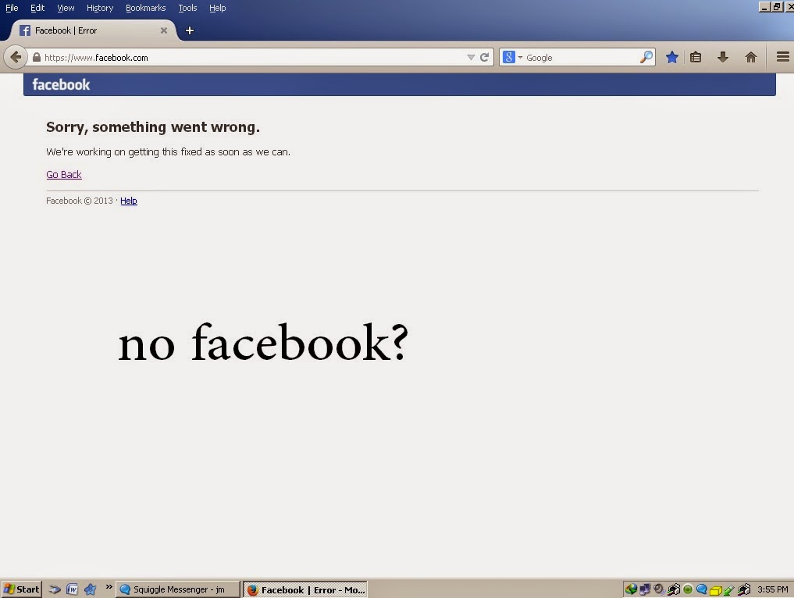Image resolution: width=794 pixels, height=598 pixels.
Task: Click the facebook logo in header
Action: click(x=61, y=84)
